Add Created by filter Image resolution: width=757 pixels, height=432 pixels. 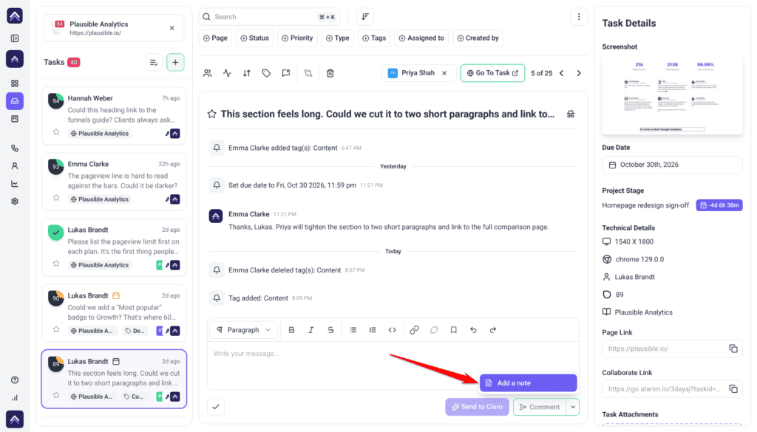(x=478, y=38)
